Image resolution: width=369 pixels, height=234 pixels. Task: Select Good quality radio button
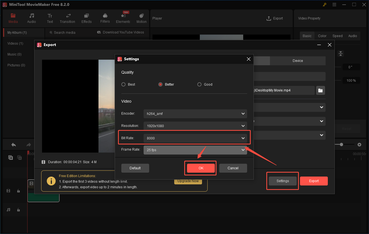199,85
